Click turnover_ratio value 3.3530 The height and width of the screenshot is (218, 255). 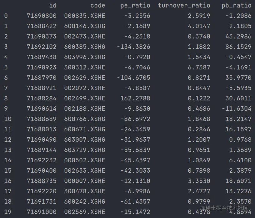(x=199, y=181)
